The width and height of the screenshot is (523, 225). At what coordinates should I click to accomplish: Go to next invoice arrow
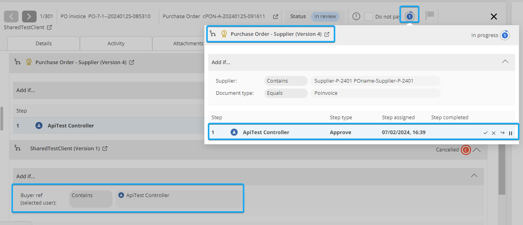pyautogui.click(x=29, y=17)
